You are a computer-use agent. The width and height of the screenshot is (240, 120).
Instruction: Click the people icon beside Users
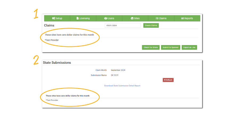point(106,18)
